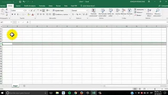Open Ordenar y filtrar
Image resolution: width=168 pixels, height=95 pixels.
[149, 13]
